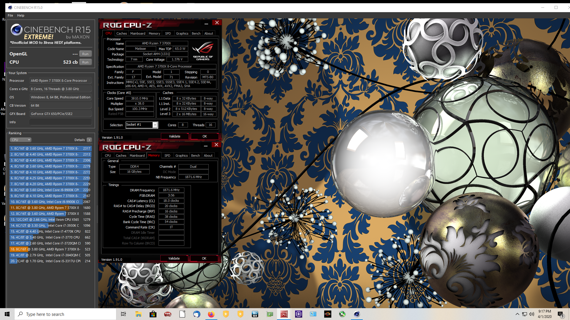The image size is (570, 320).
Task: Click the empty Info field in Cinebench
Action: tap(60, 122)
